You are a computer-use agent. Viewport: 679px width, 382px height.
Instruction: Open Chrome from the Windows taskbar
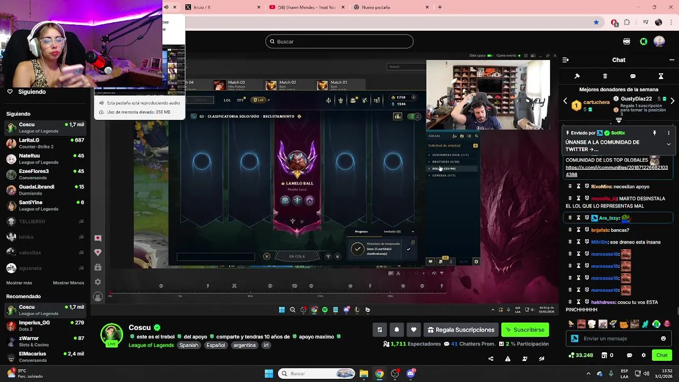coord(379,374)
